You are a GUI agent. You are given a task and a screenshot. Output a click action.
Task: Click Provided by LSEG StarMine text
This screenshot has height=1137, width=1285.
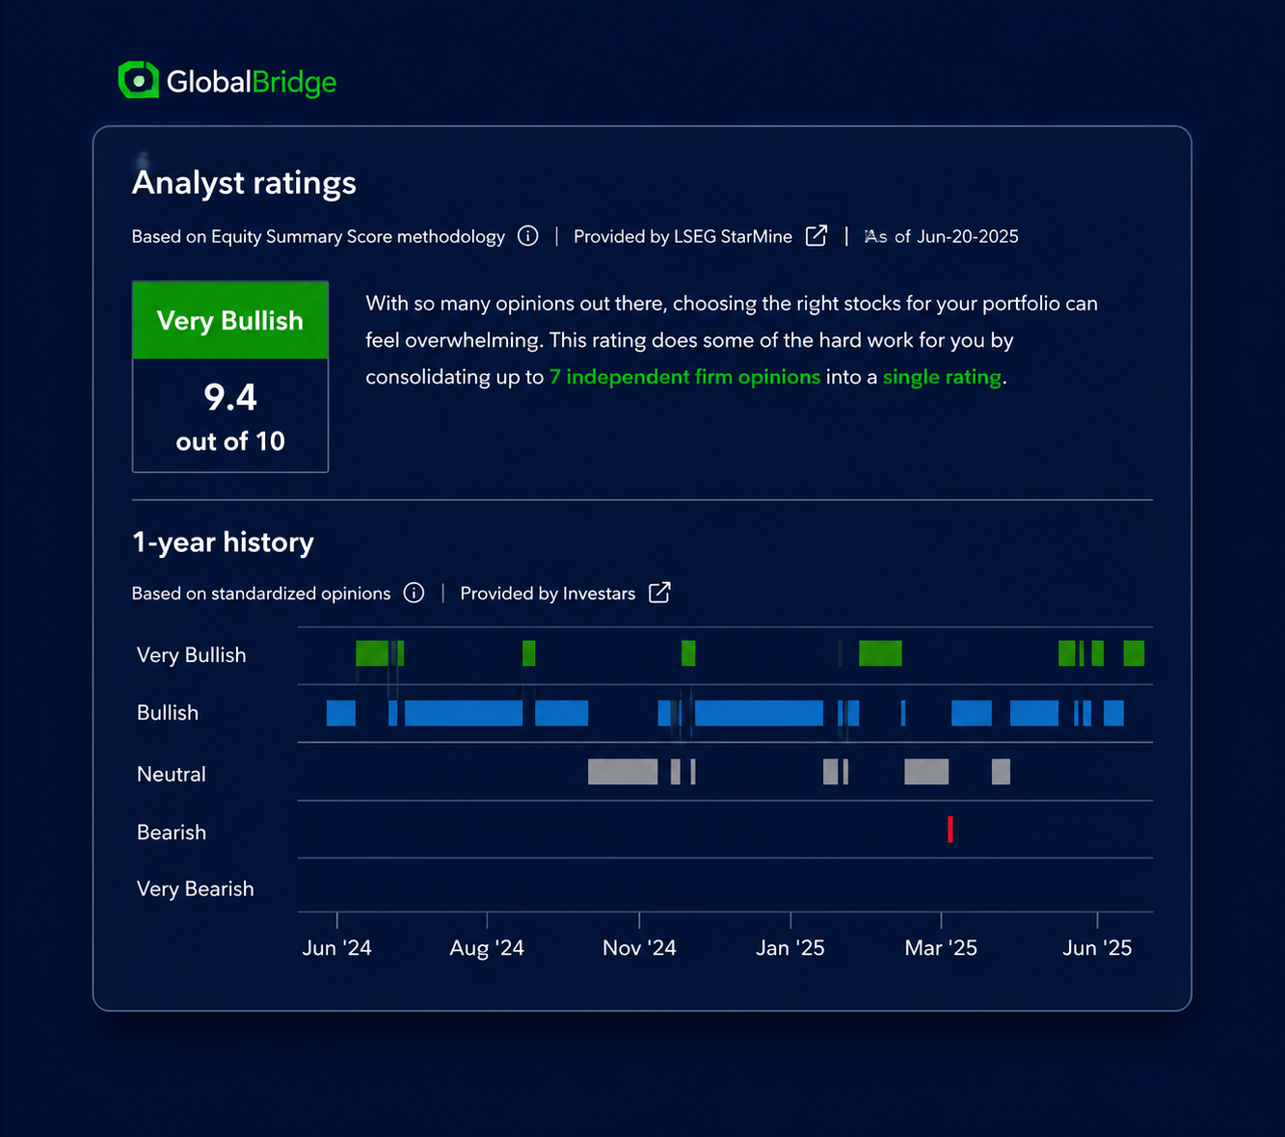pos(683,236)
